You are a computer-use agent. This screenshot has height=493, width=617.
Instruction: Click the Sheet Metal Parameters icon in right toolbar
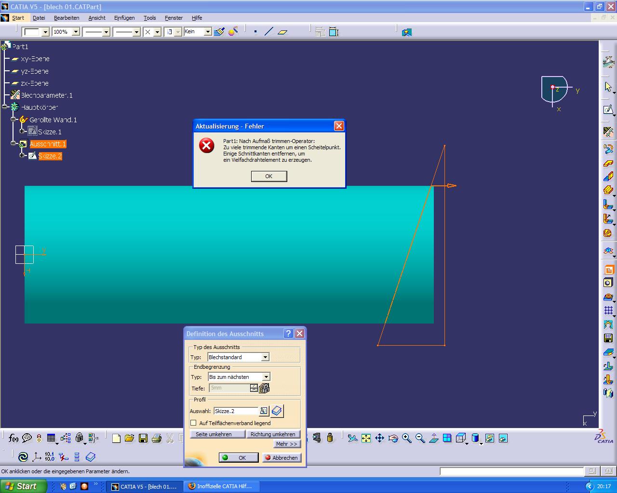(x=608, y=131)
